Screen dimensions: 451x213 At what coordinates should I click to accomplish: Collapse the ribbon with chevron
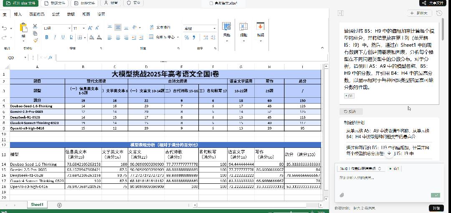click(x=322, y=48)
